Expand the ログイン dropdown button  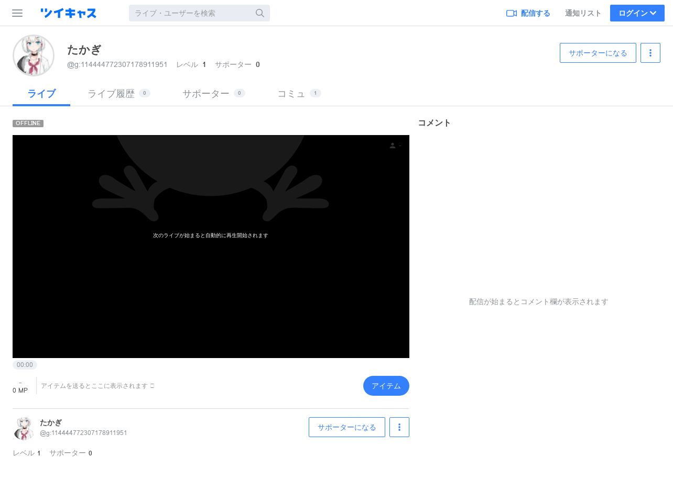tap(637, 13)
